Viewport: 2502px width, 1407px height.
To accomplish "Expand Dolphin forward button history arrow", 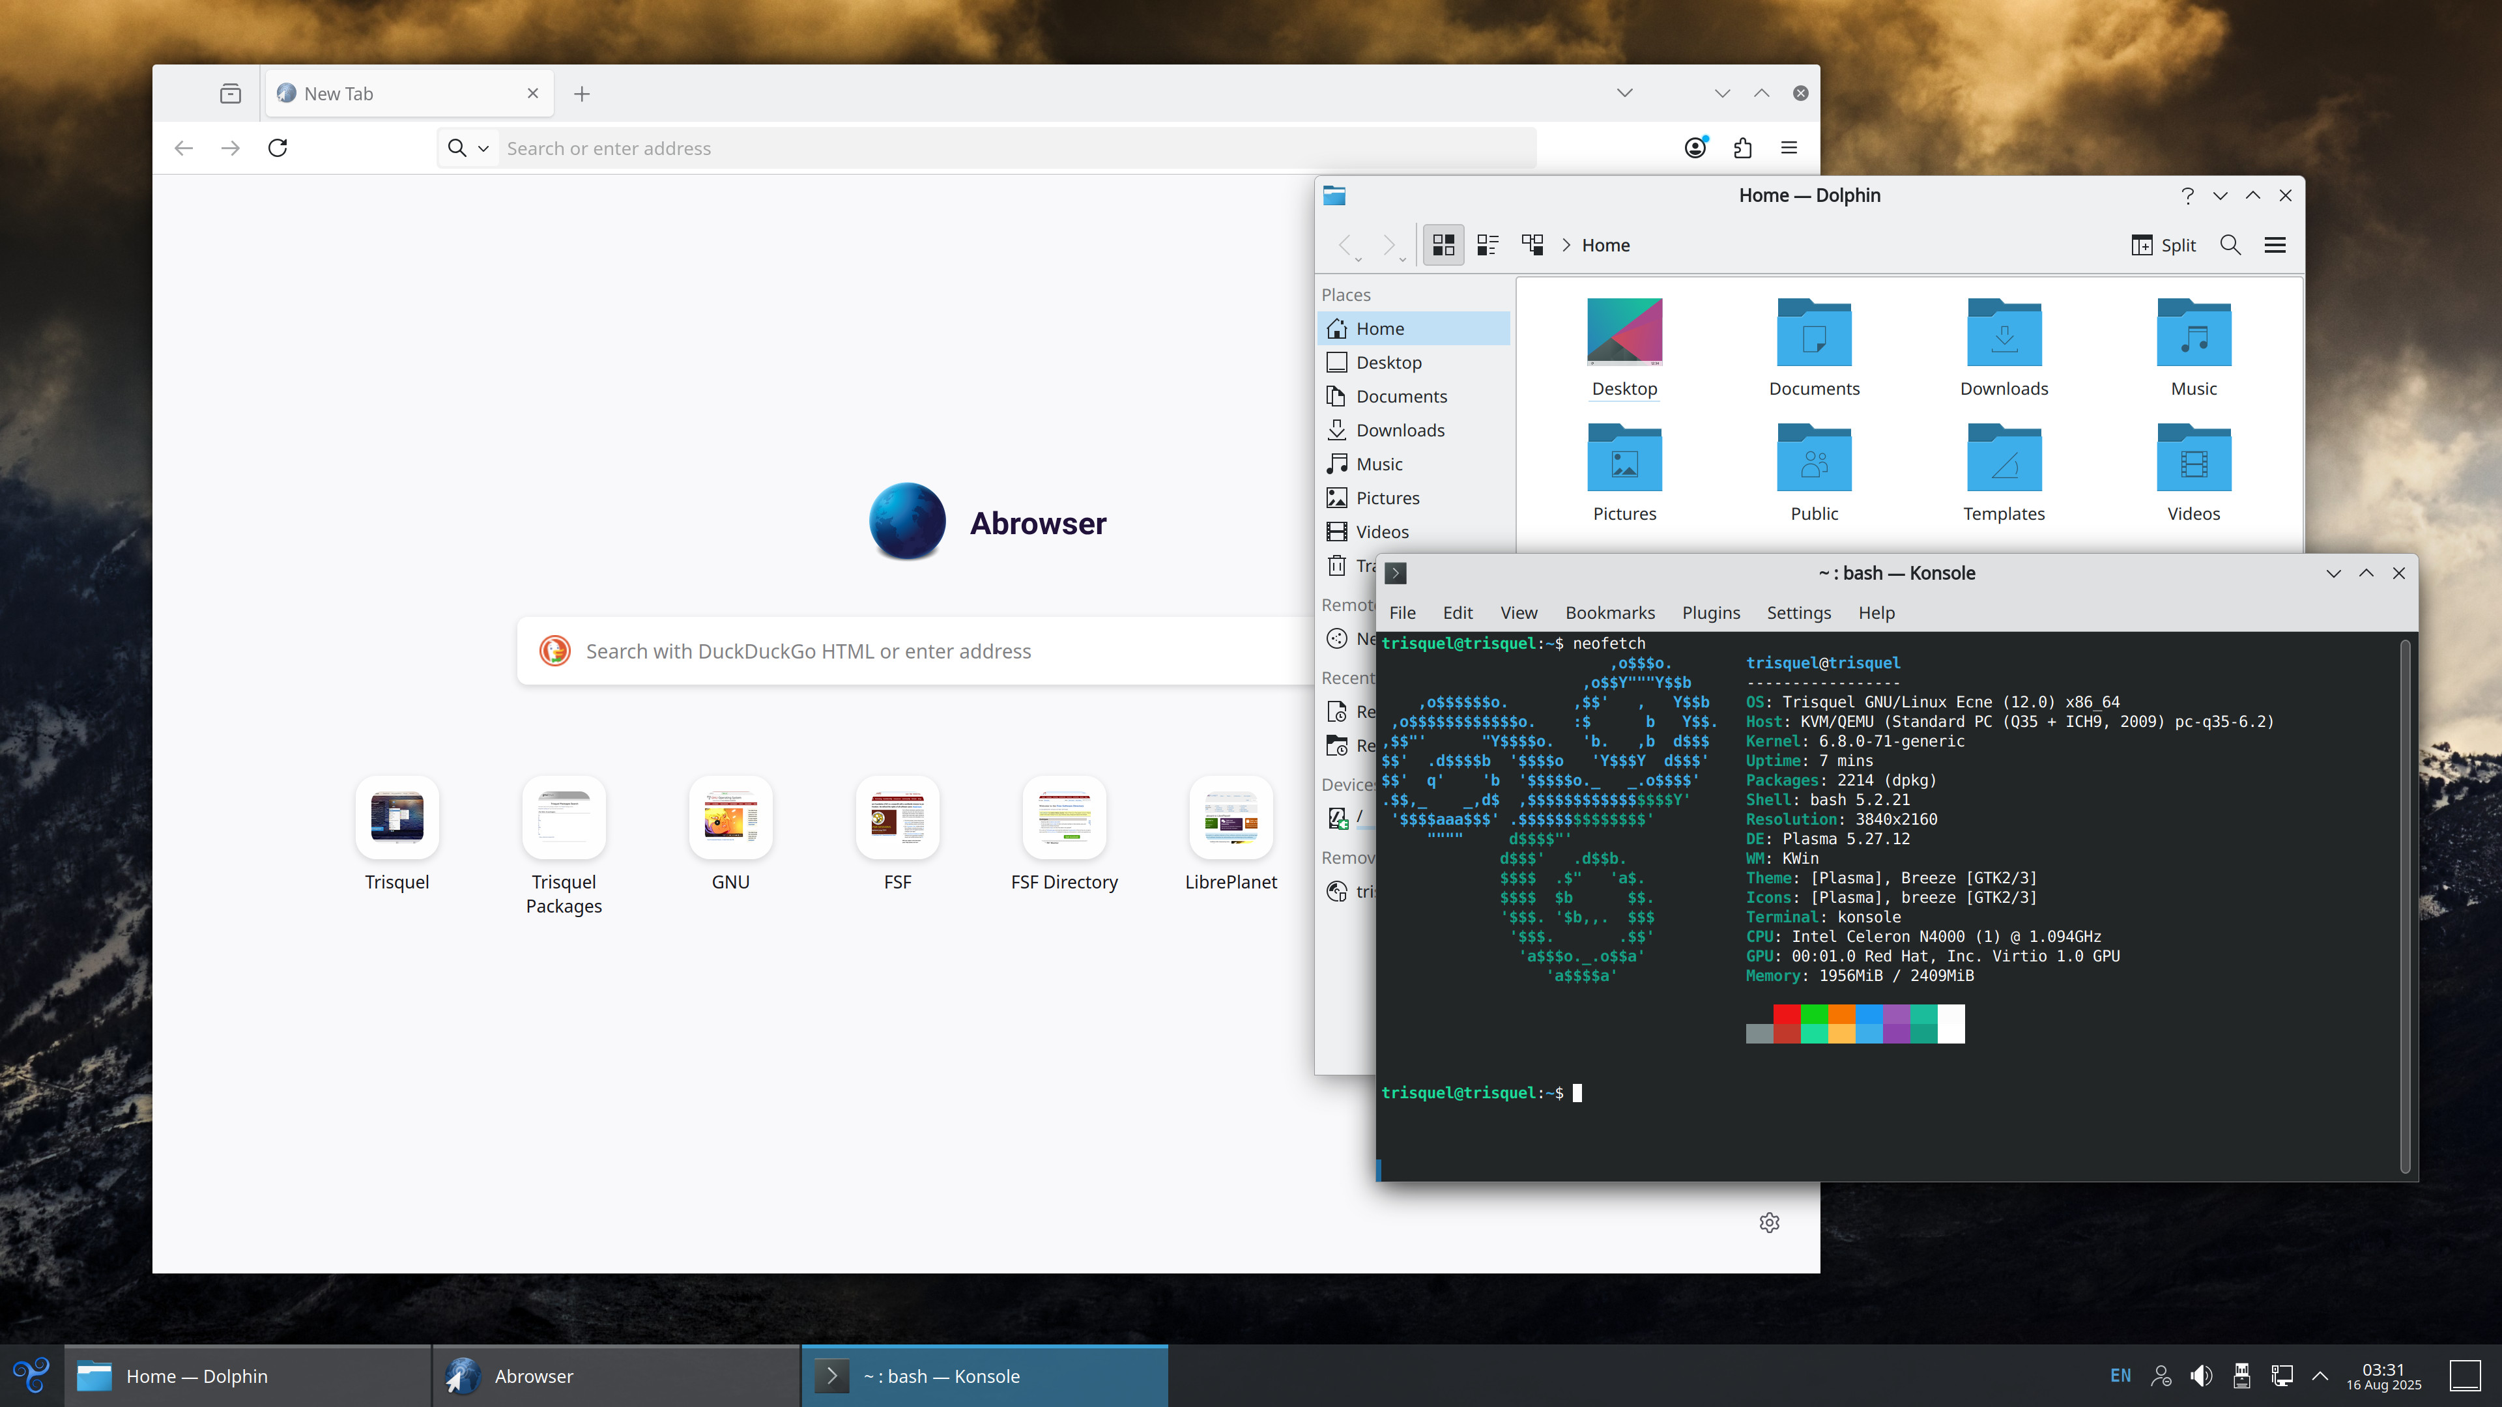I will pos(1403,259).
